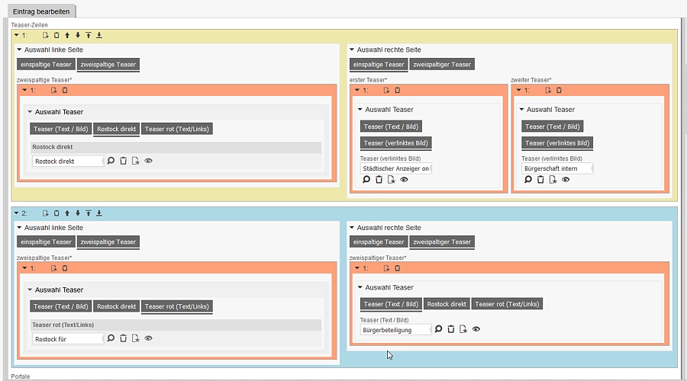Image resolution: width=687 pixels, height=381 pixels.
Task: Collapse Auswahl Teaser under erster Teaser
Action: (x=360, y=110)
